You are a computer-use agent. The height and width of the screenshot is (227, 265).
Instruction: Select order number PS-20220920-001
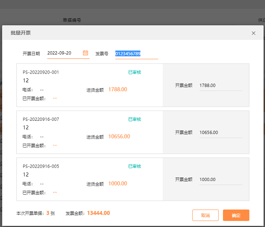[41, 72]
